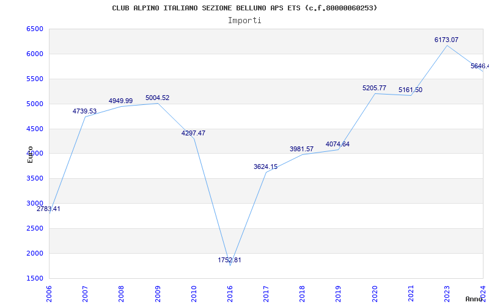The image size is (489, 305).
Task: Click the x-axis year 2023
Action: pyautogui.click(x=447, y=293)
